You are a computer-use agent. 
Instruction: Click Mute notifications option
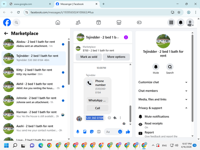coord(163,116)
